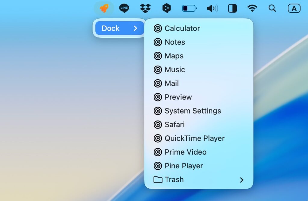This screenshot has height=201, width=308.
Task: Switch the input source A indicator
Action: 294,9
